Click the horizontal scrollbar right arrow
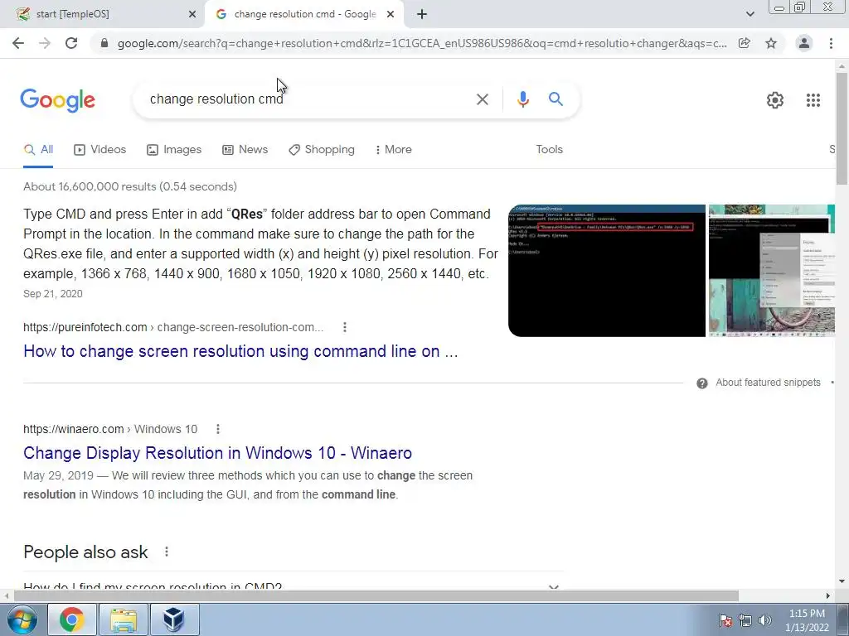Viewport: 849px width, 636px height. [x=828, y=595]
